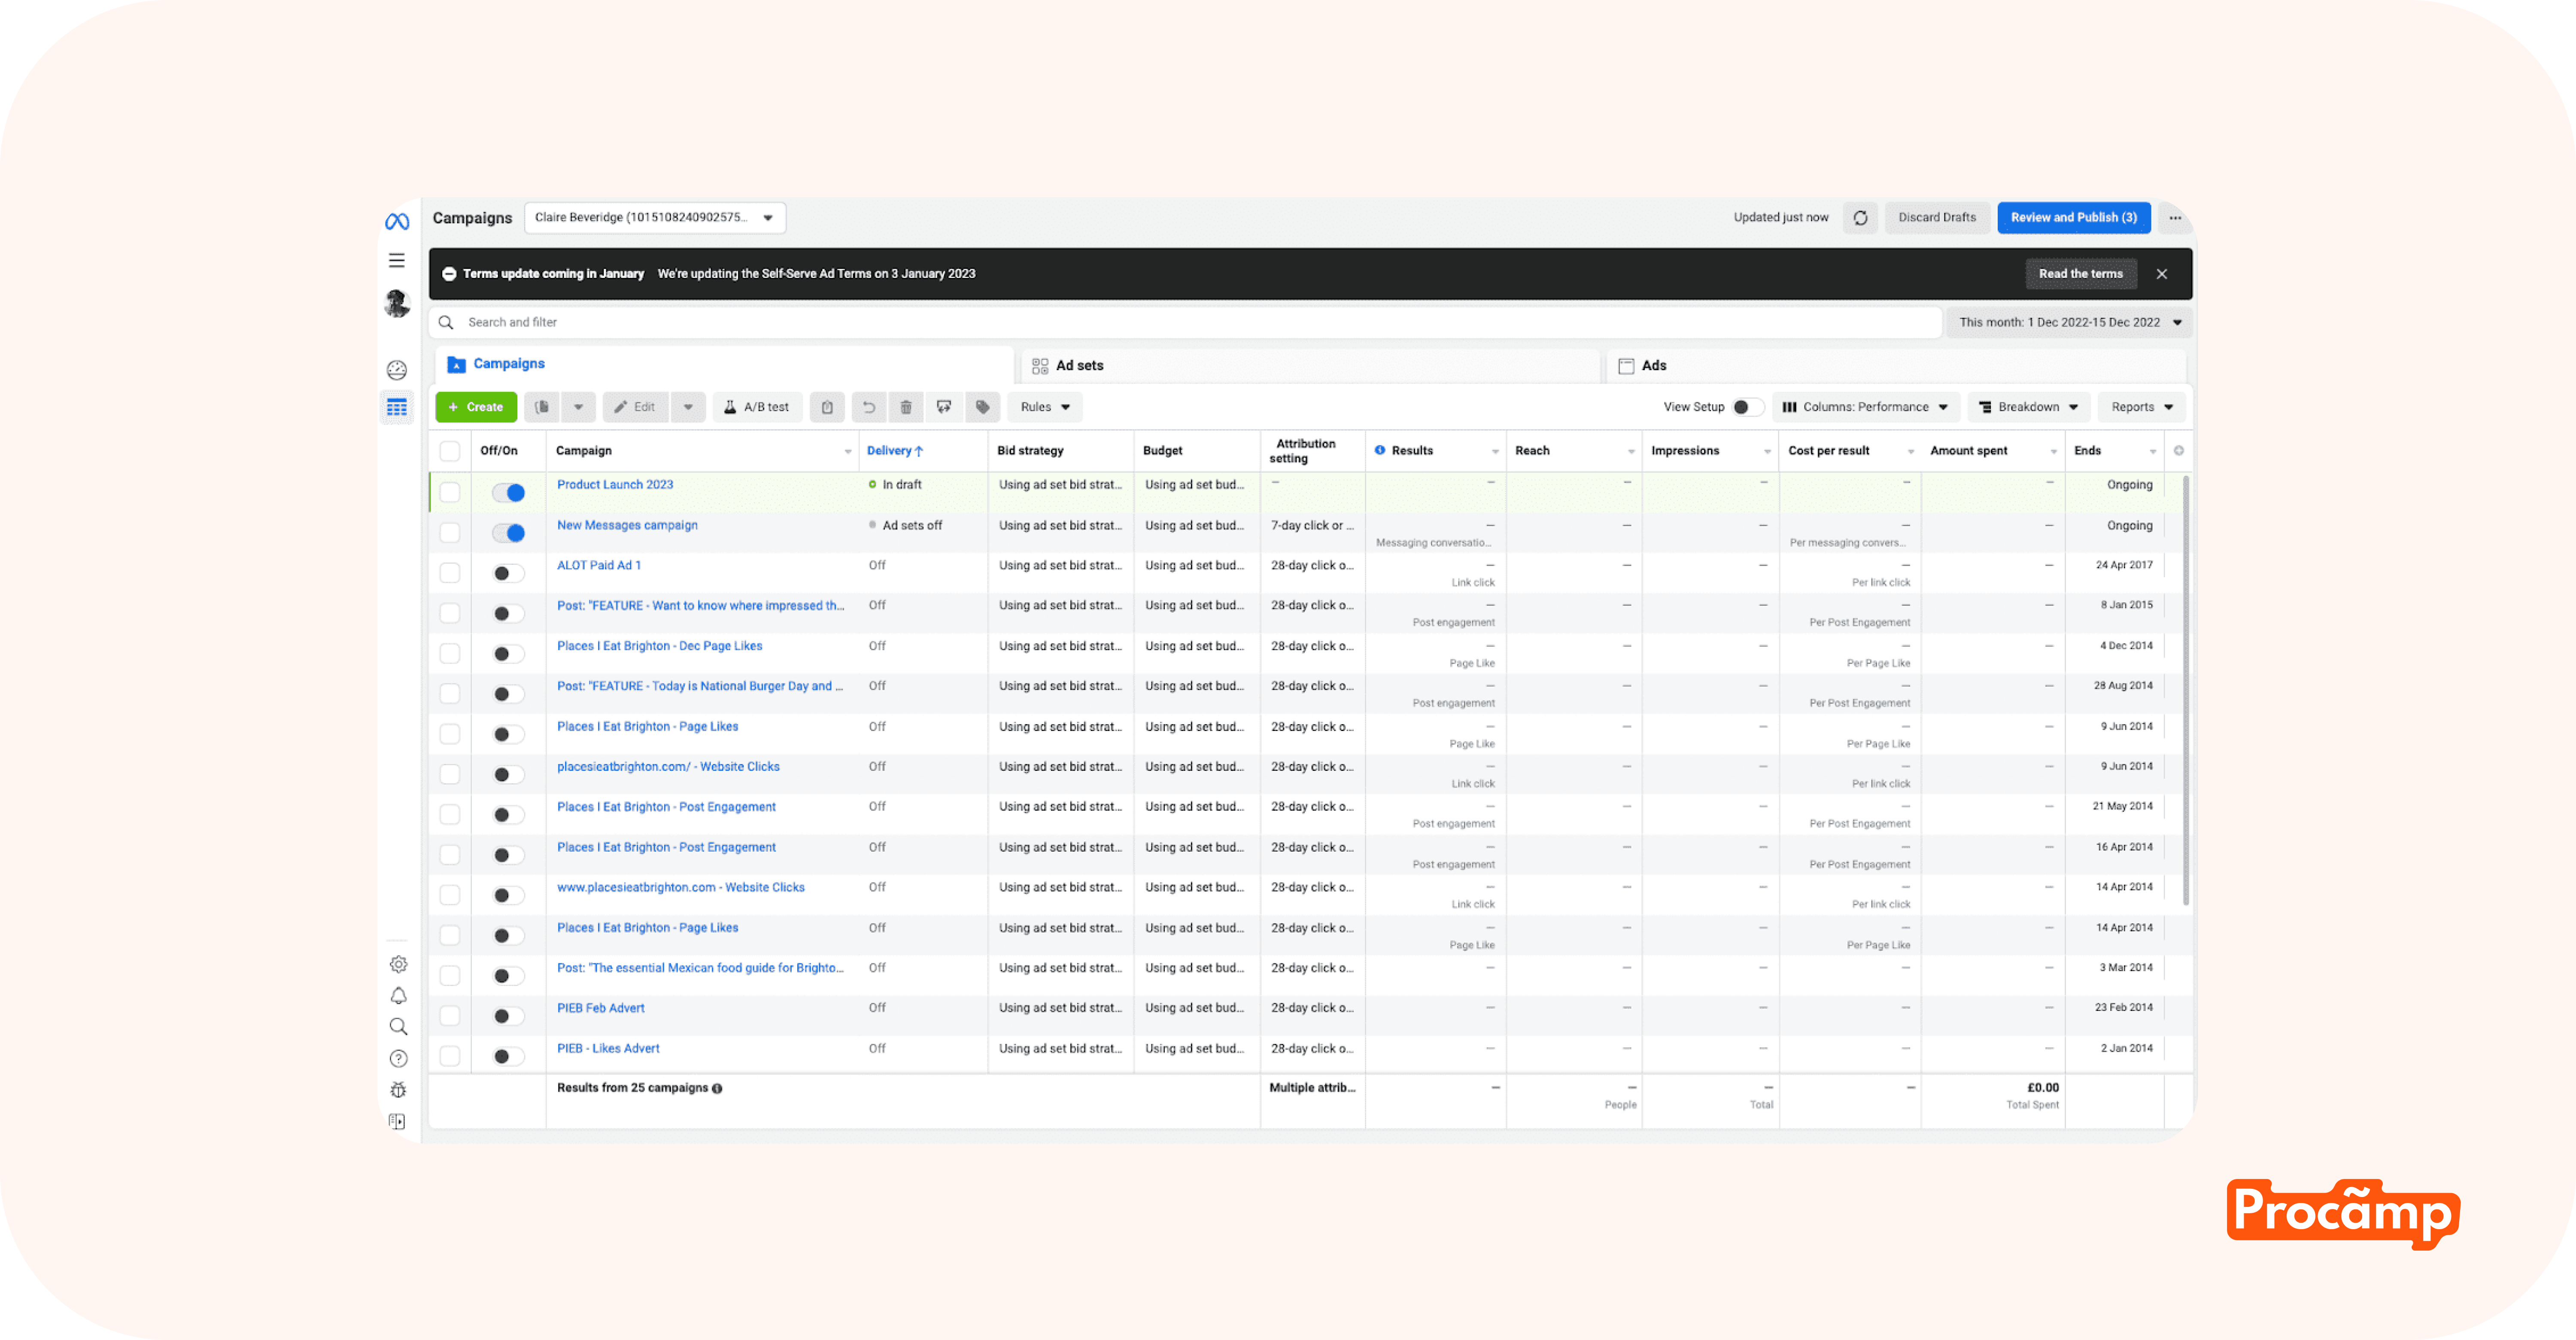Click the Preview icon in toolbar

click(944, 407)
